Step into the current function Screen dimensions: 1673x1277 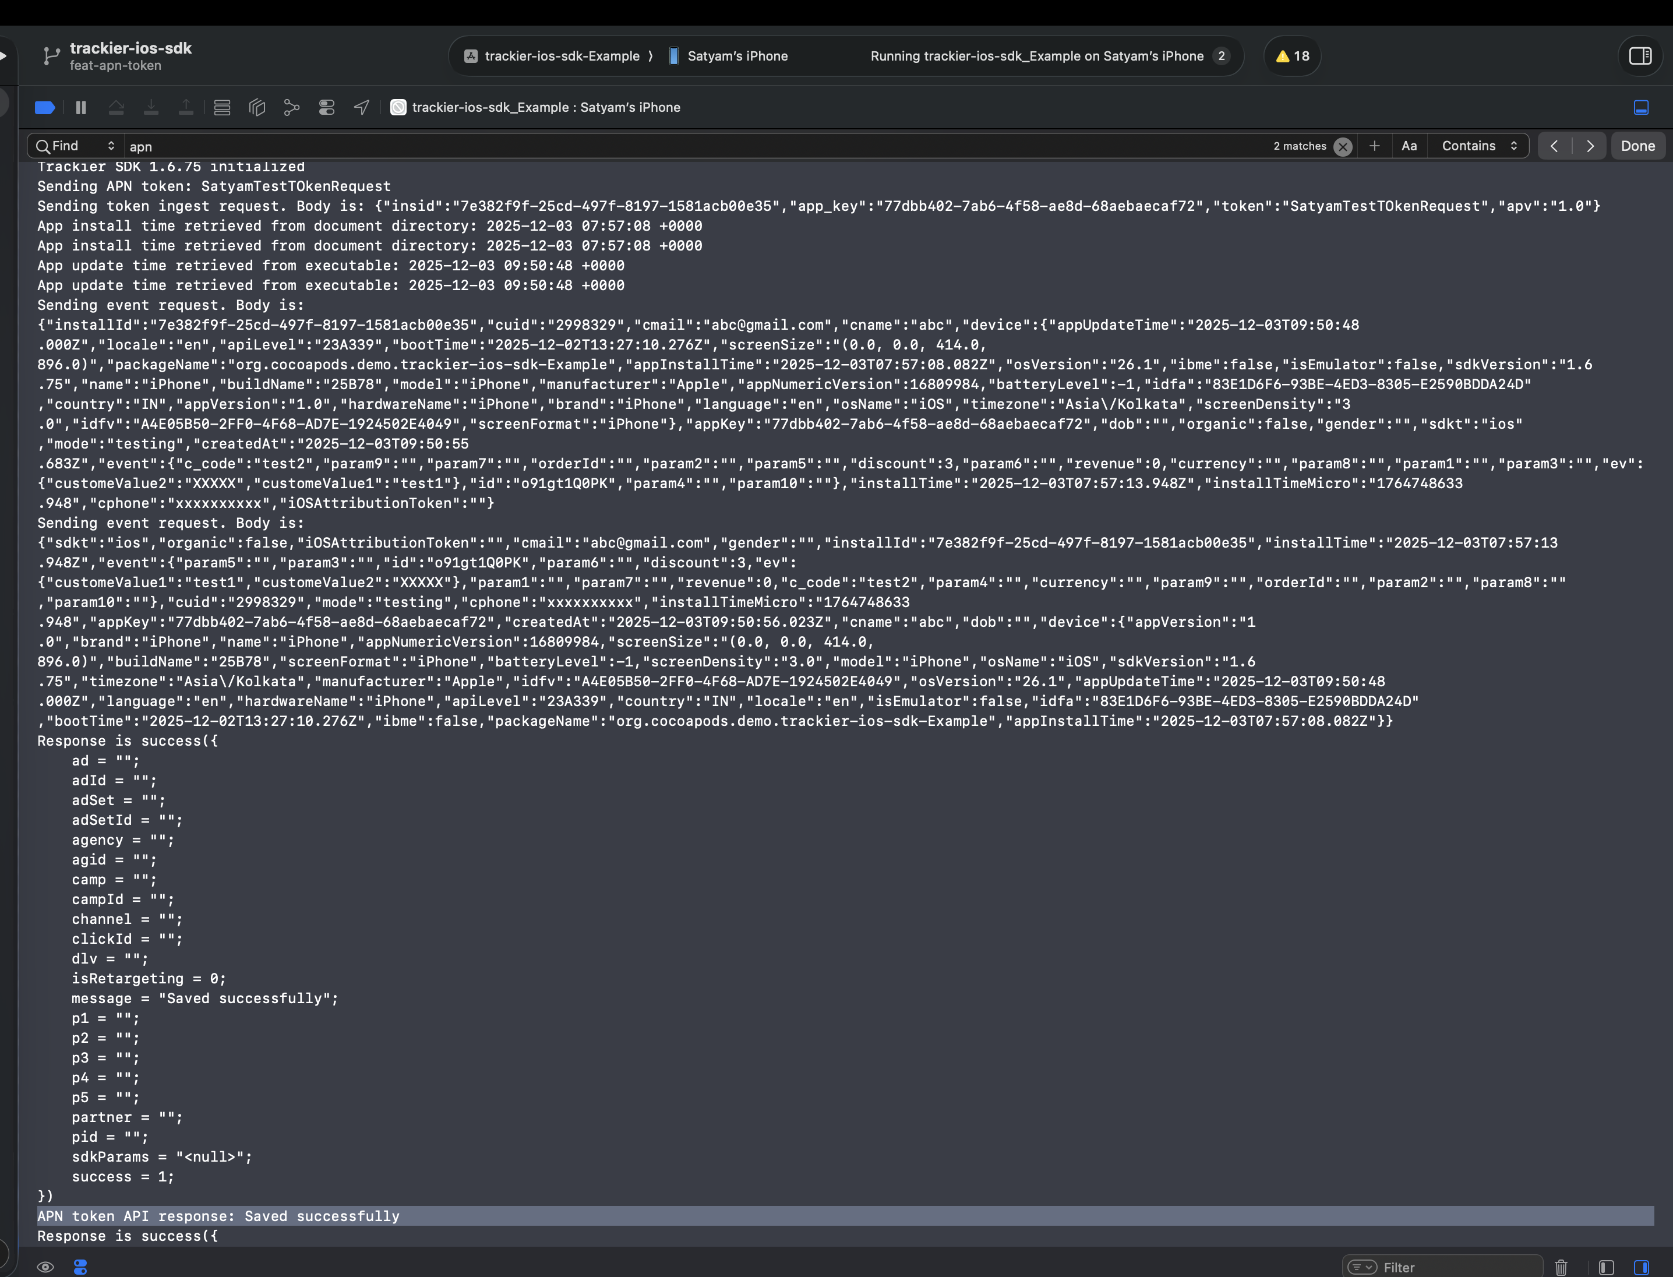point(151,107)
